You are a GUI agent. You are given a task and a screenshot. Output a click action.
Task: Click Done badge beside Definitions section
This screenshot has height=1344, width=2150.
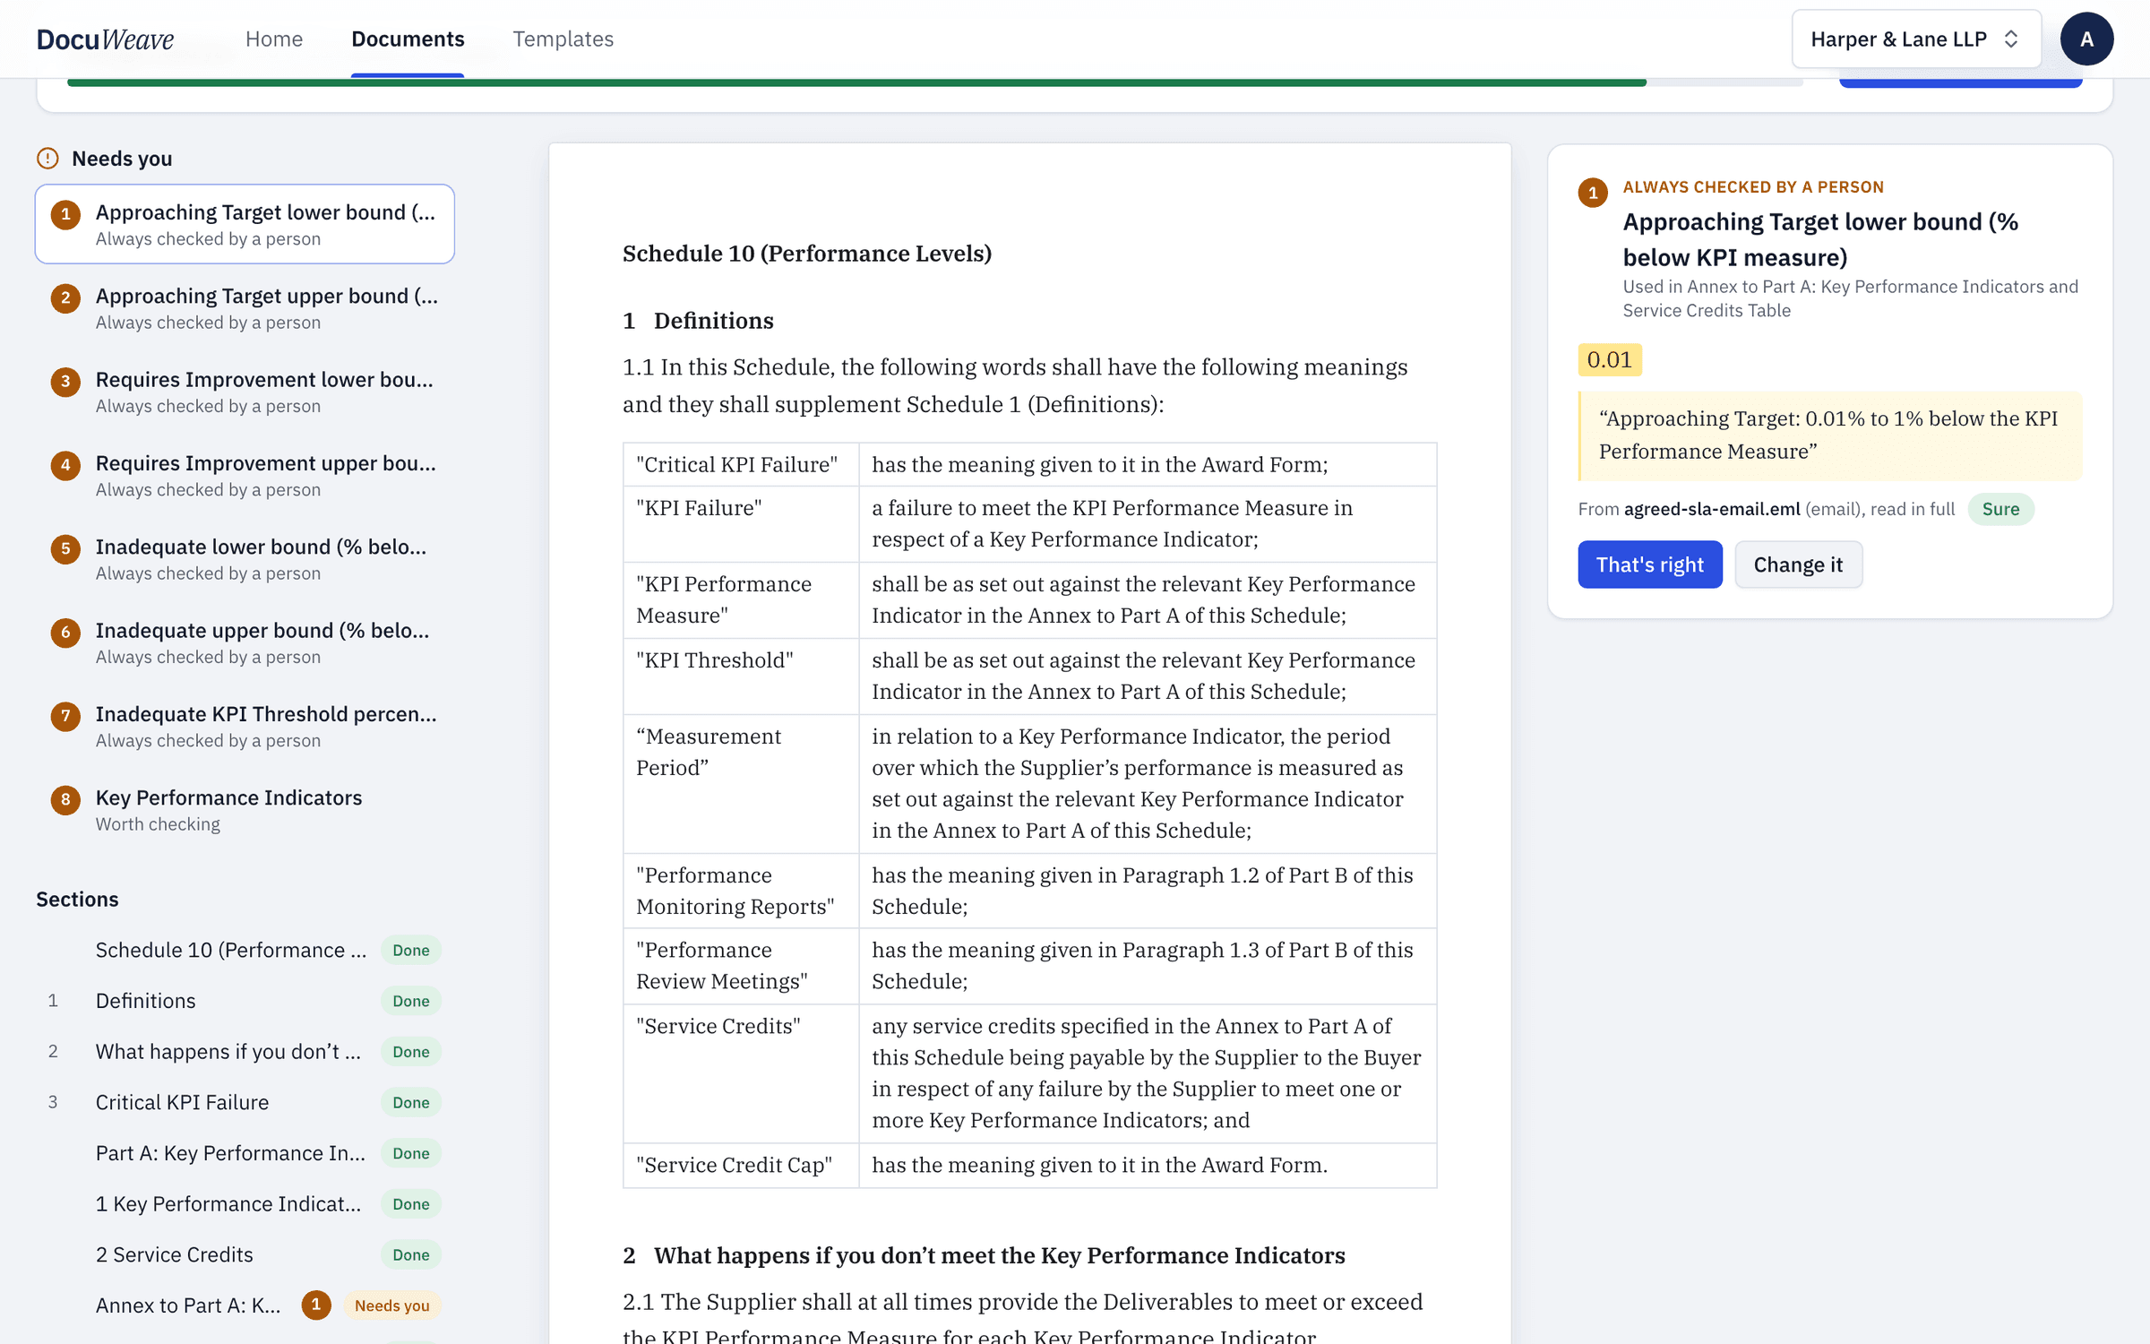click(x=410, y=1000)
